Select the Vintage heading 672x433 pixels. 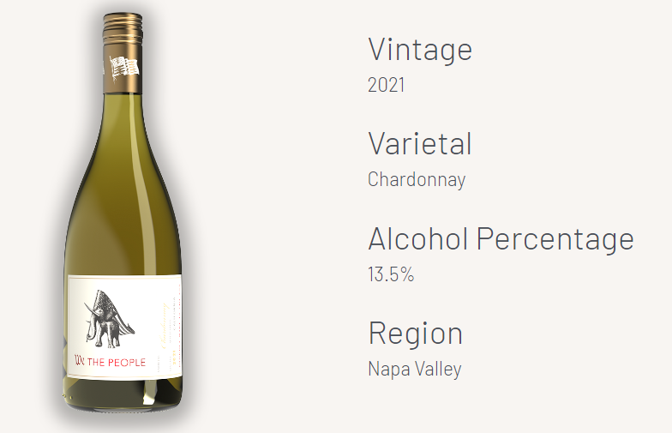[x=420, y=50]
